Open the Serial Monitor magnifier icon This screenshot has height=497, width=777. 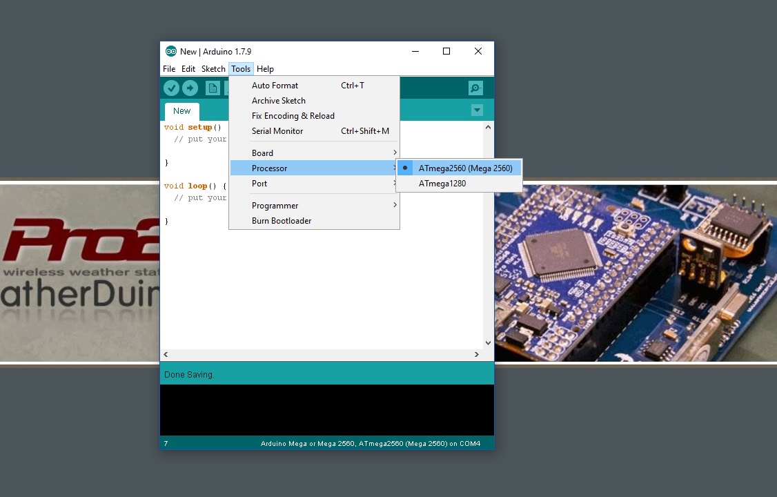(x=475, y=88)
